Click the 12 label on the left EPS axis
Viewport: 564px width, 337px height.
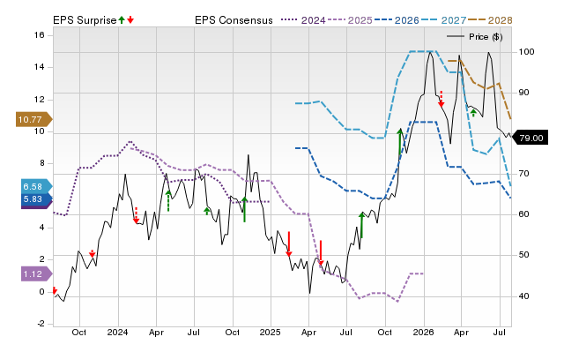(39, 100)
